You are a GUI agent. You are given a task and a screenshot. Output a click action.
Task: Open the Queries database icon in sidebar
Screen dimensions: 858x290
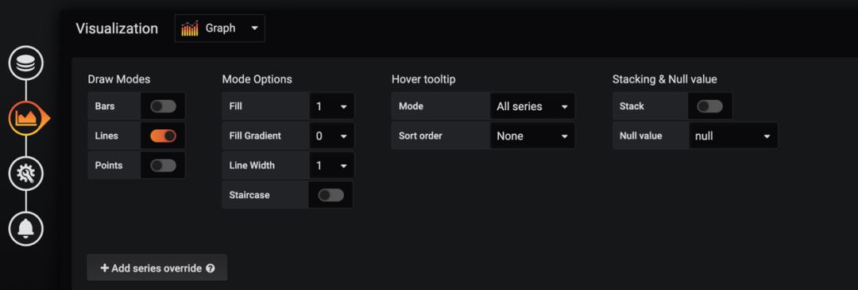[25, 63]
